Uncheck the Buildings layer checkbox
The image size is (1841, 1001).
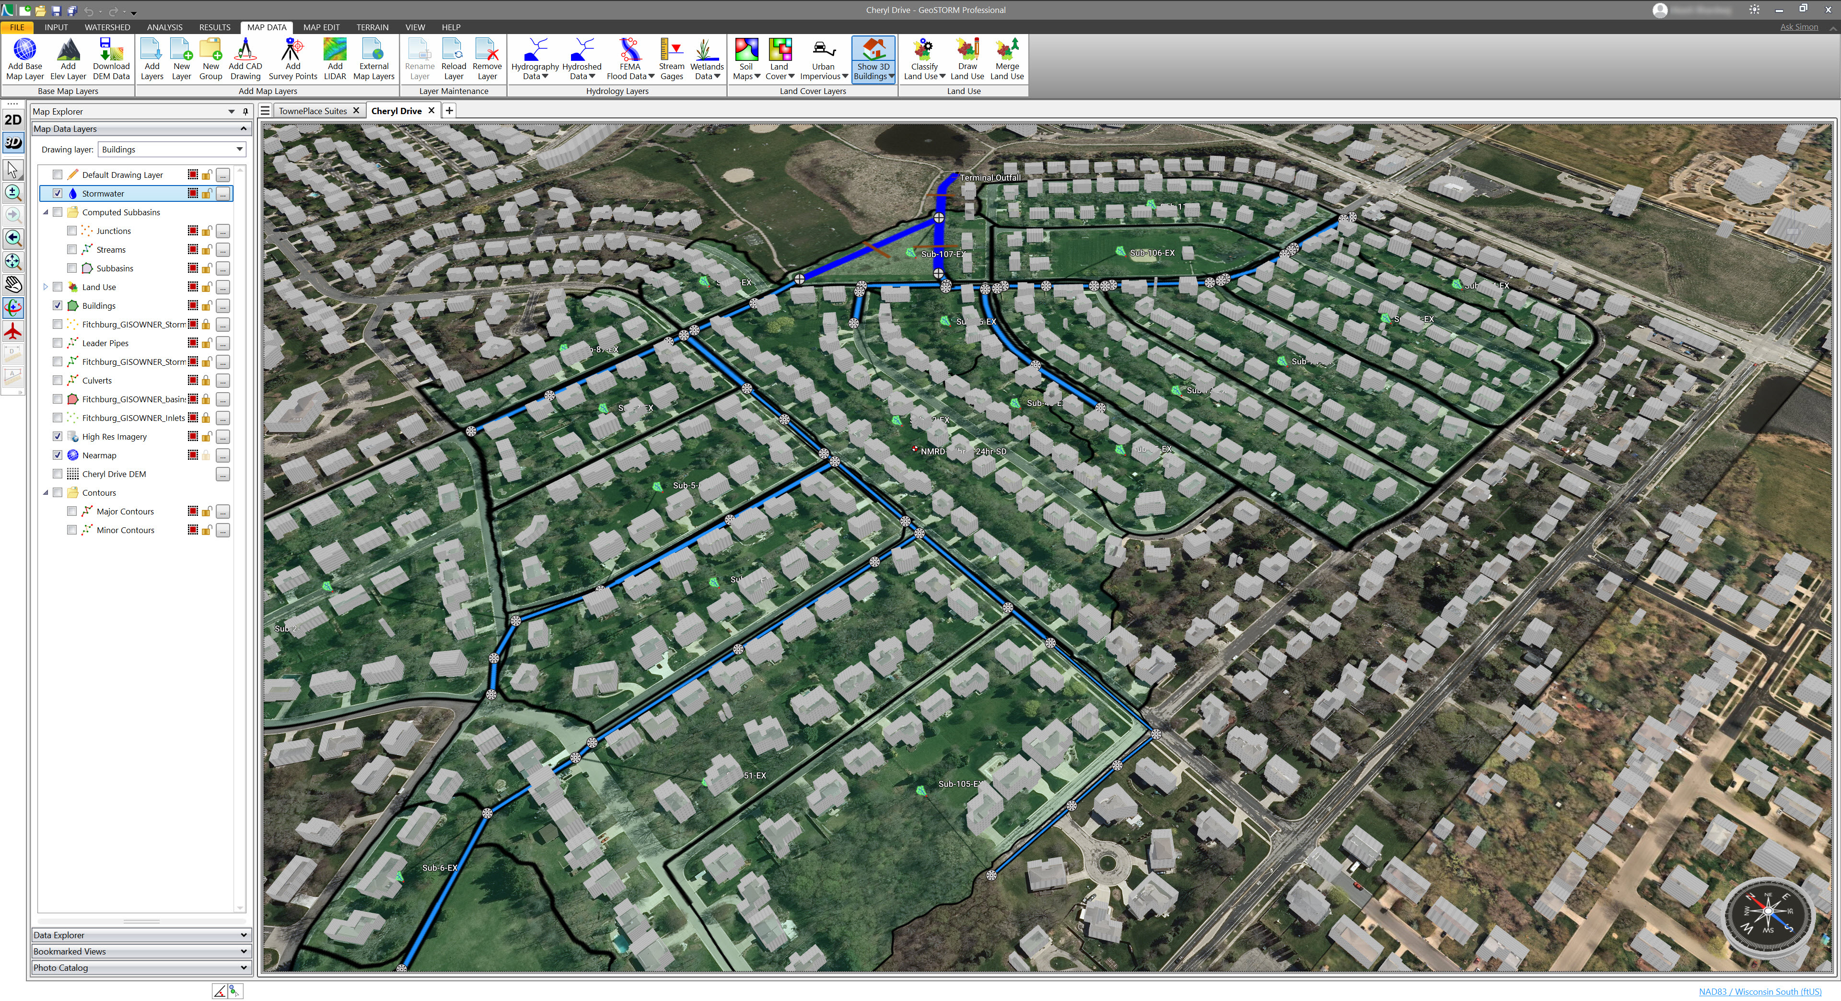click(x=58, y=306)
